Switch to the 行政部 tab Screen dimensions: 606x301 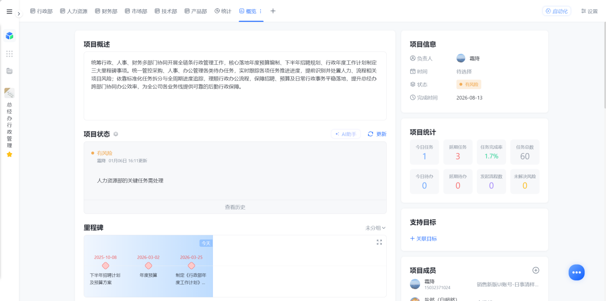pos(41,11)
